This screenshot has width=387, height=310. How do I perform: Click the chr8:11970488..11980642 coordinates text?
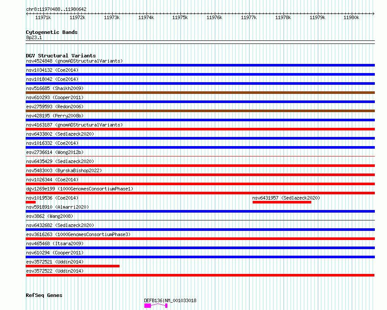click(56, 10)
